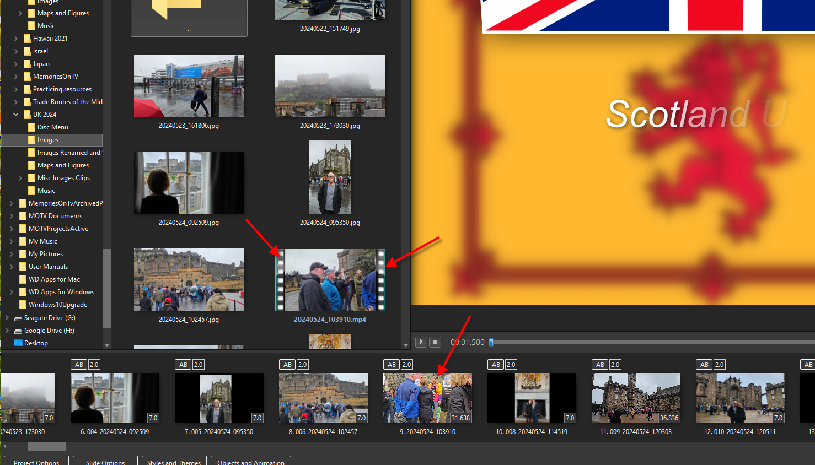Open Objects and Animation

[x=251, y=461]
